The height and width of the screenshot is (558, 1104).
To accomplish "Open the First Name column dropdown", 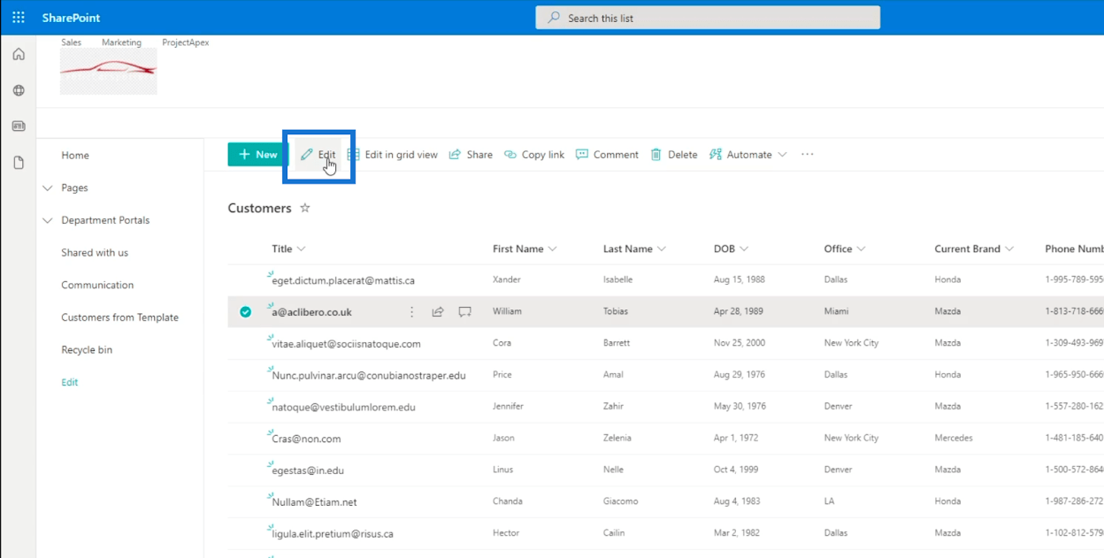I will pyautogui.click(x=525, y=248).
